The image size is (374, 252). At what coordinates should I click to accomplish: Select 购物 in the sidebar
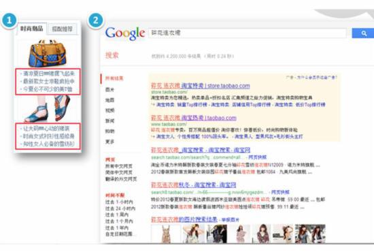tap(109, 131)
